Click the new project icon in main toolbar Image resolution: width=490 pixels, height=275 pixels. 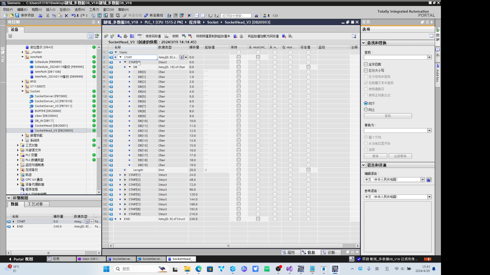pyautogui.click(x=5, y=16)
